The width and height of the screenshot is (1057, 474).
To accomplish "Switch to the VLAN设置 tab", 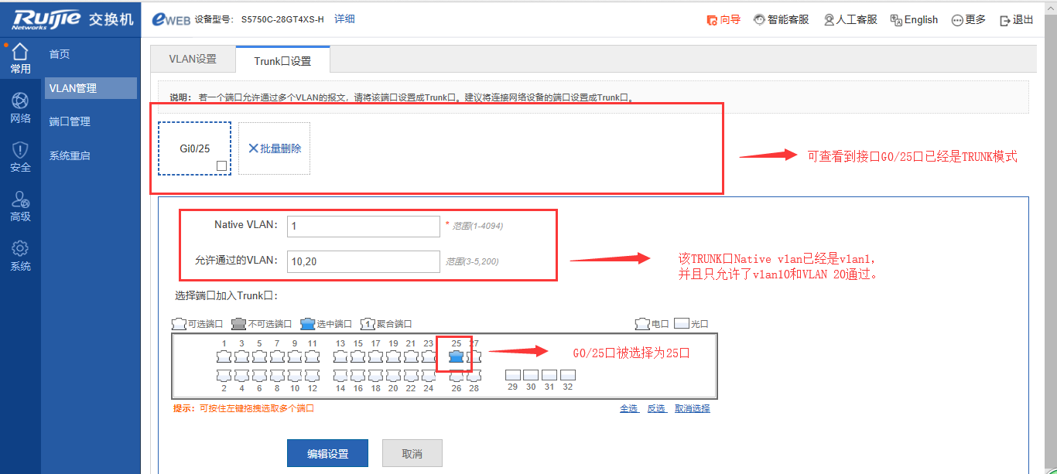I will (x=193, y=60).
